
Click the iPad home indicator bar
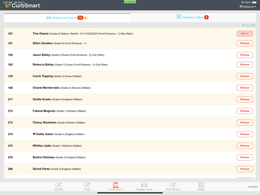tap(130, 193)
